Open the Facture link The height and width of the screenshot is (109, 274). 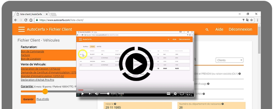(25, 55)
